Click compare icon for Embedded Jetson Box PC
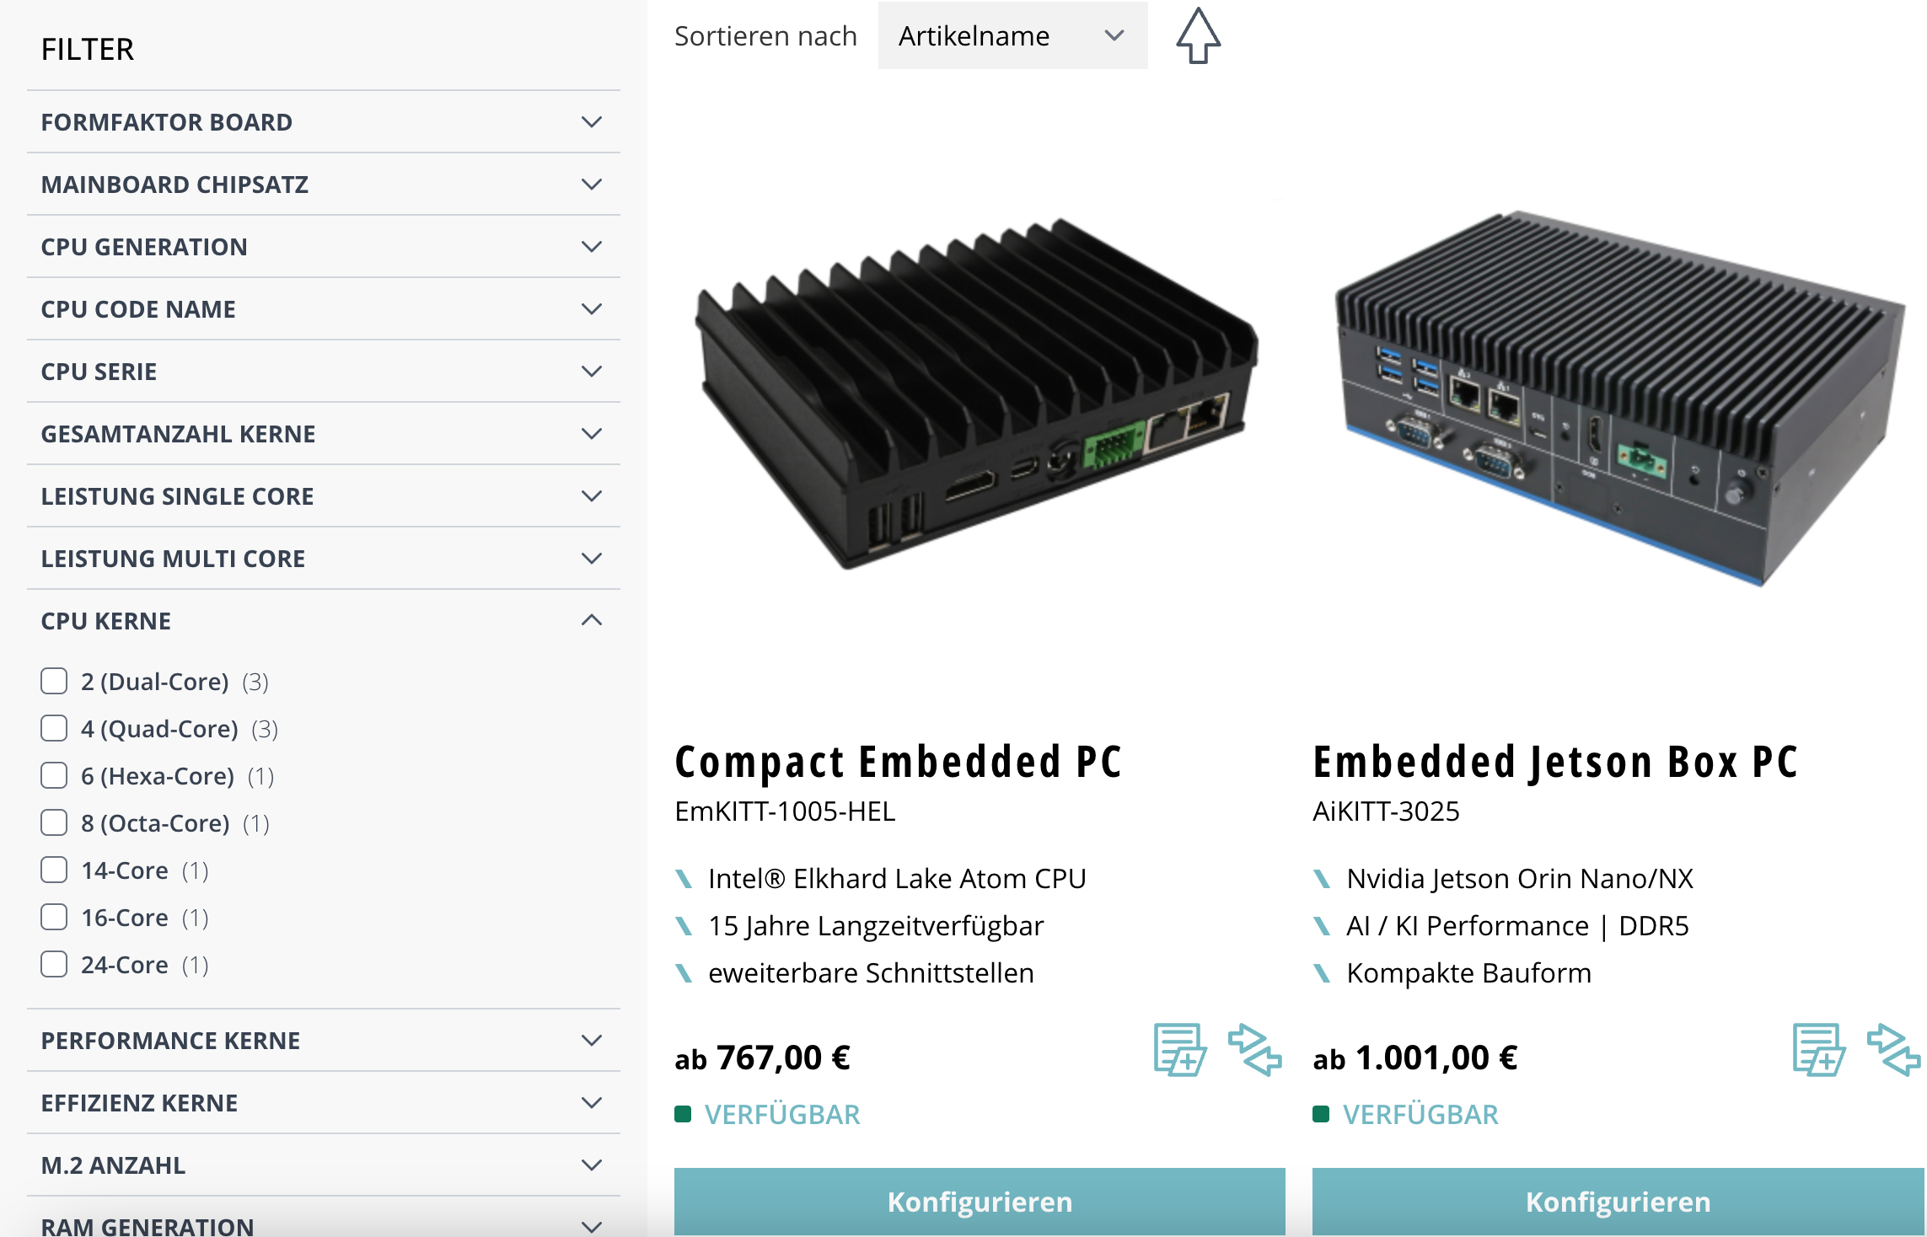 coord(1893,1050)
